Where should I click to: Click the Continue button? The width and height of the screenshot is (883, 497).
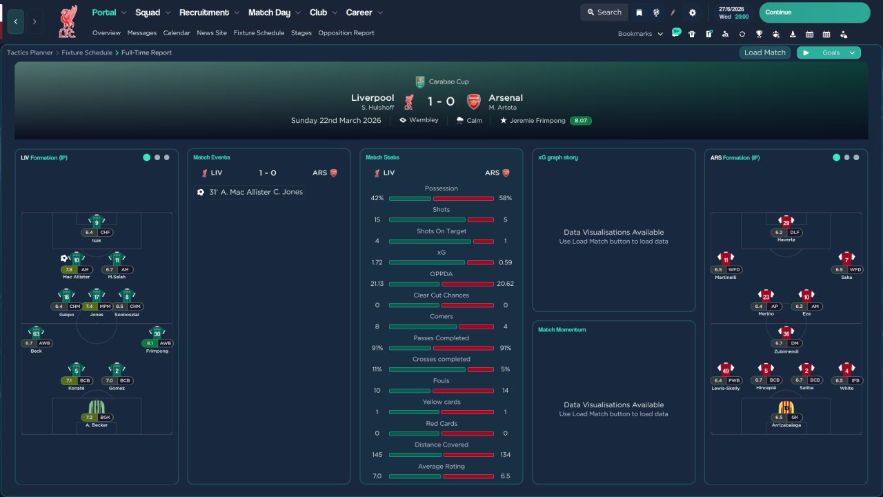click(x=815, y=12)
